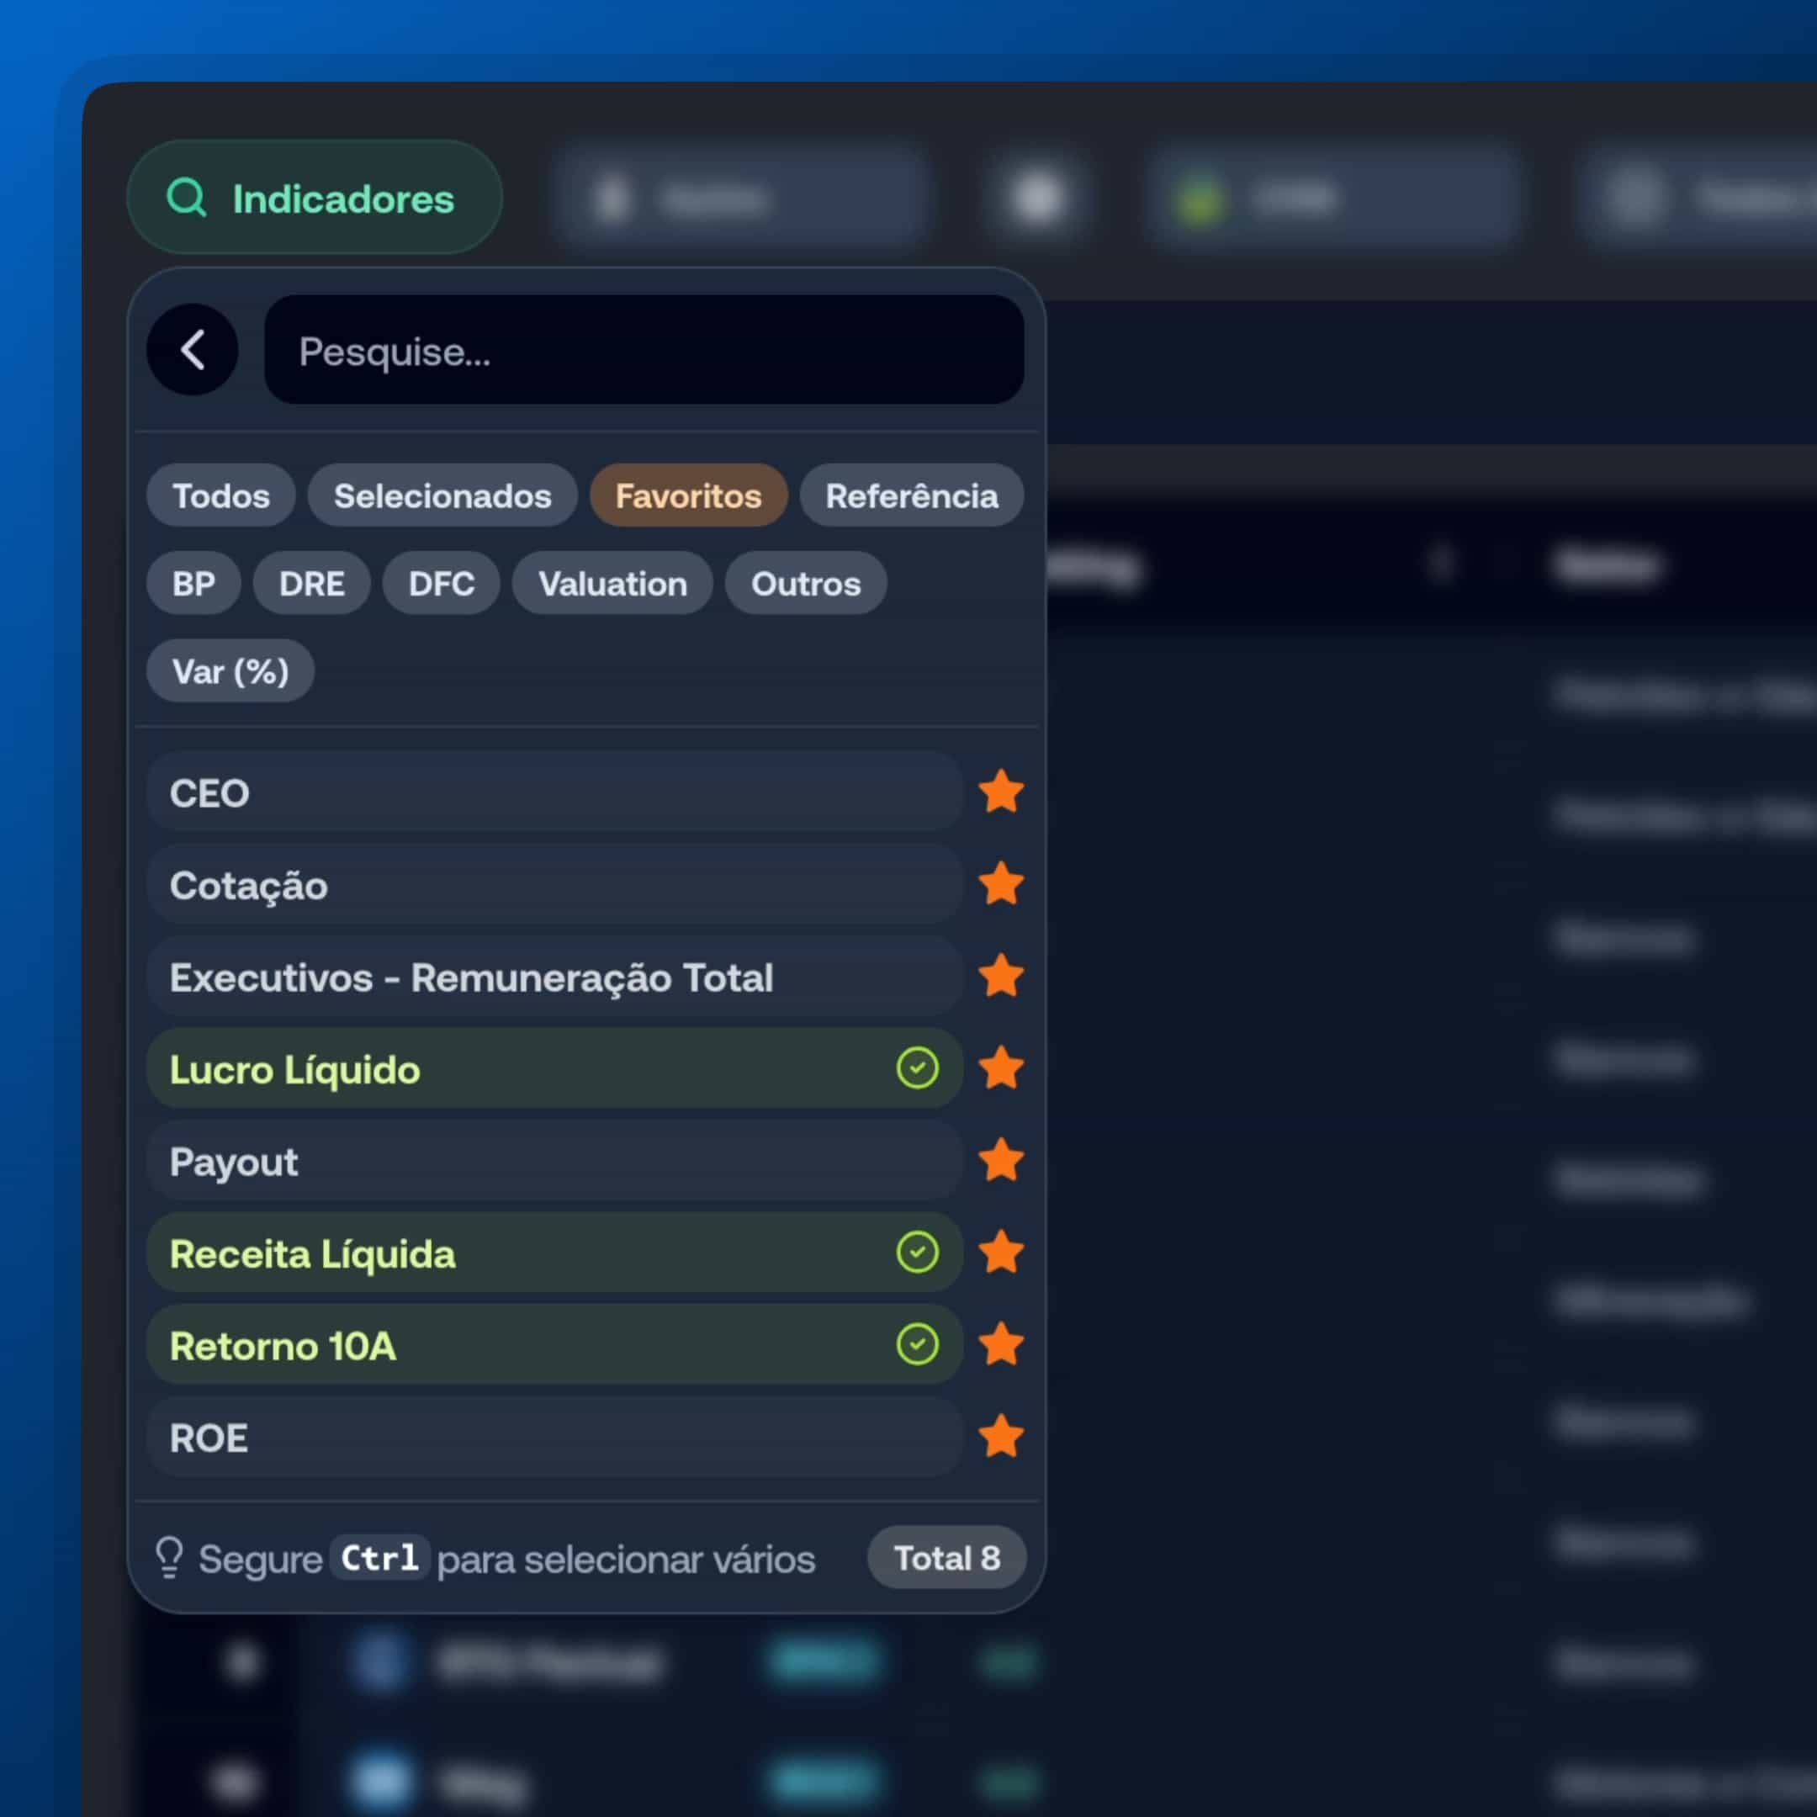Filter by Var (%) category
The height and width of the screenshot is (1817, 1817).
pos(230,670)
